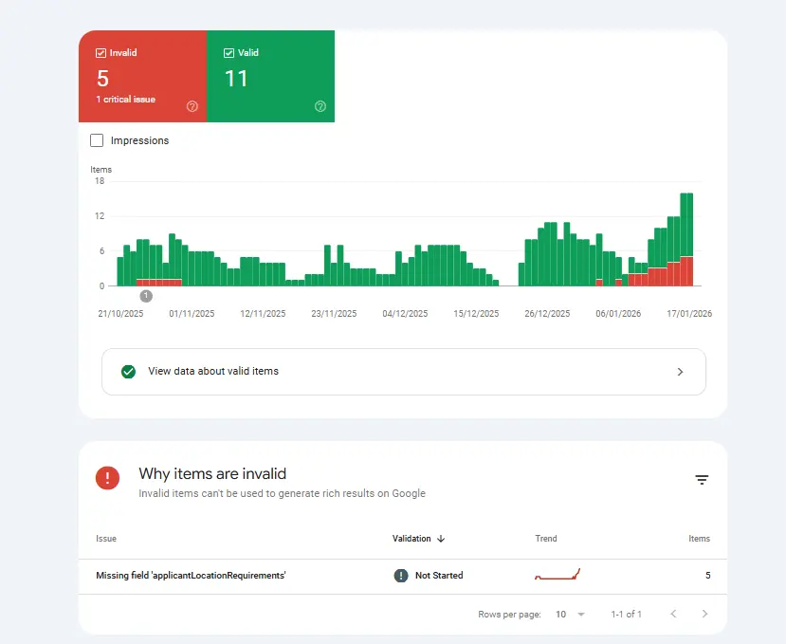Open the filter icon for invalid items
Viewport: 786px width, 644px height.
click(702, 480)
